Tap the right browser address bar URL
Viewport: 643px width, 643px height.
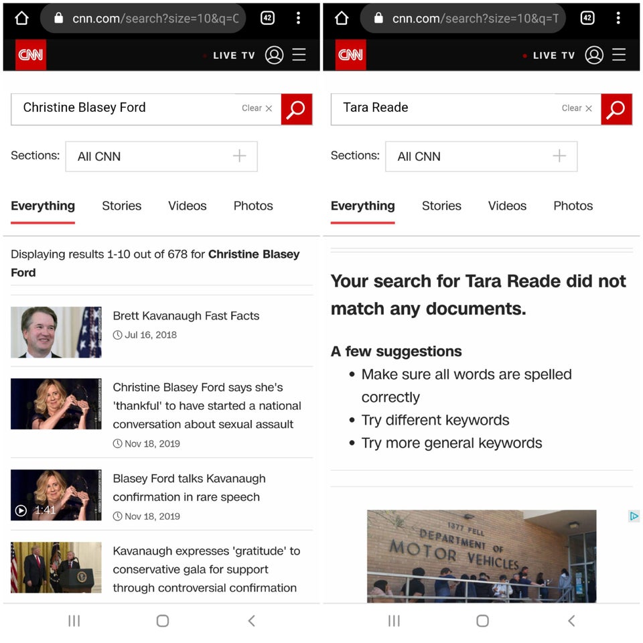click(x=475, y=19)
